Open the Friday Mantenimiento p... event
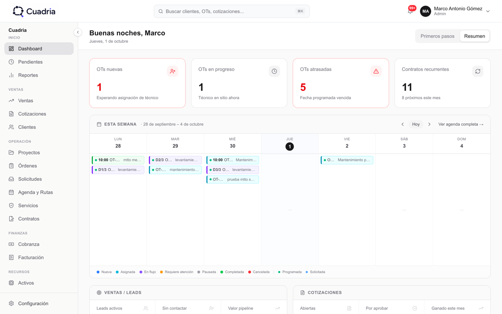The height and width of the screenshot is (314, 502). pos(347,160)
